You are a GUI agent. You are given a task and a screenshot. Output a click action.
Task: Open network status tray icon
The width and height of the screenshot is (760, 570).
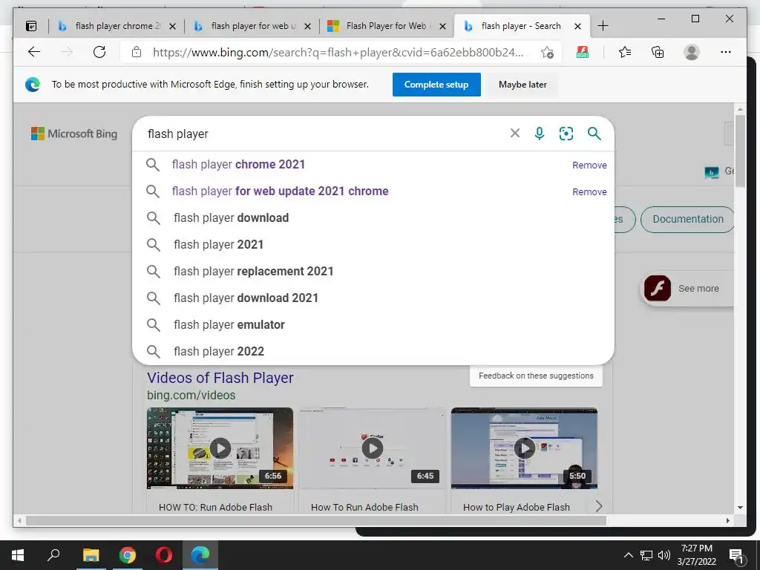click(x=646, y=555)
